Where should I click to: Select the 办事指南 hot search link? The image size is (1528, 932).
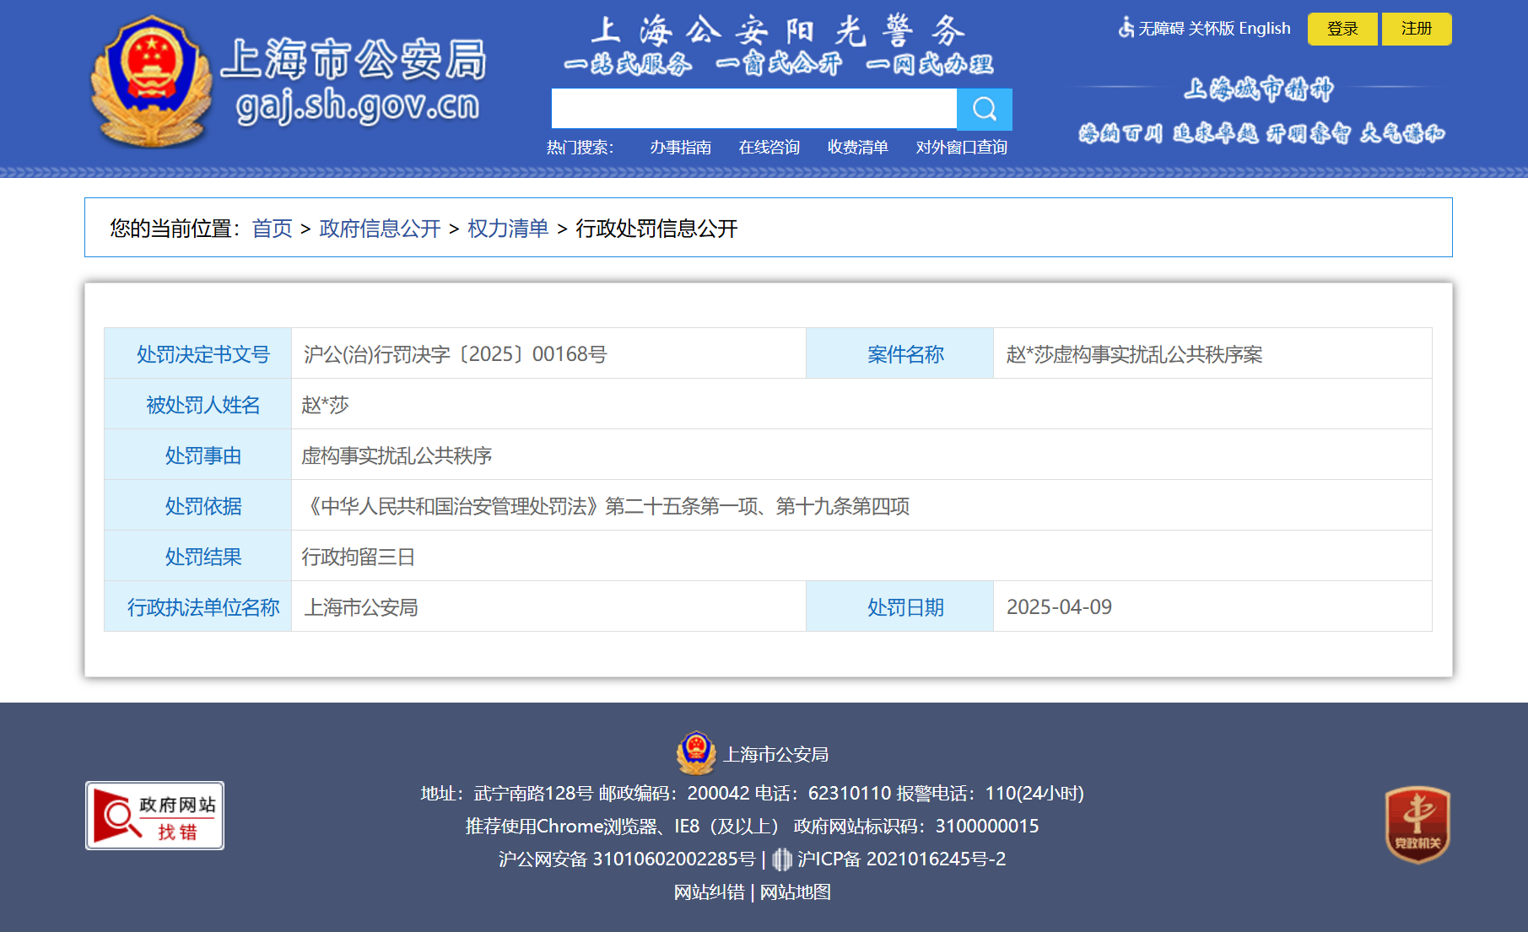(680, 148)
